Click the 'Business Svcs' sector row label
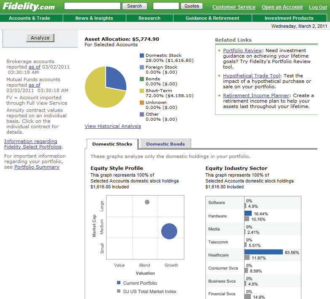This screenshot has width=330, height=299. coord(222,281)
